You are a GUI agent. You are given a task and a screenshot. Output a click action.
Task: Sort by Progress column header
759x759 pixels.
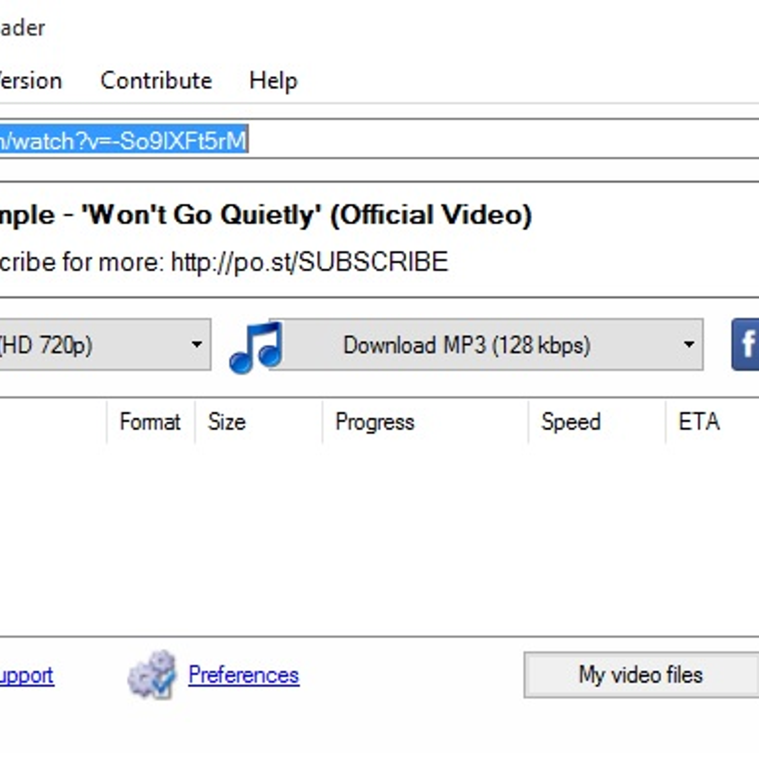point(426,422)
